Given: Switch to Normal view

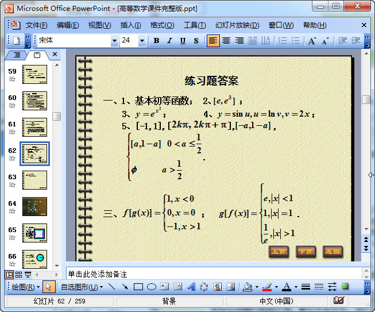Looking at the screenshot, I should click(x=9, y=275).
